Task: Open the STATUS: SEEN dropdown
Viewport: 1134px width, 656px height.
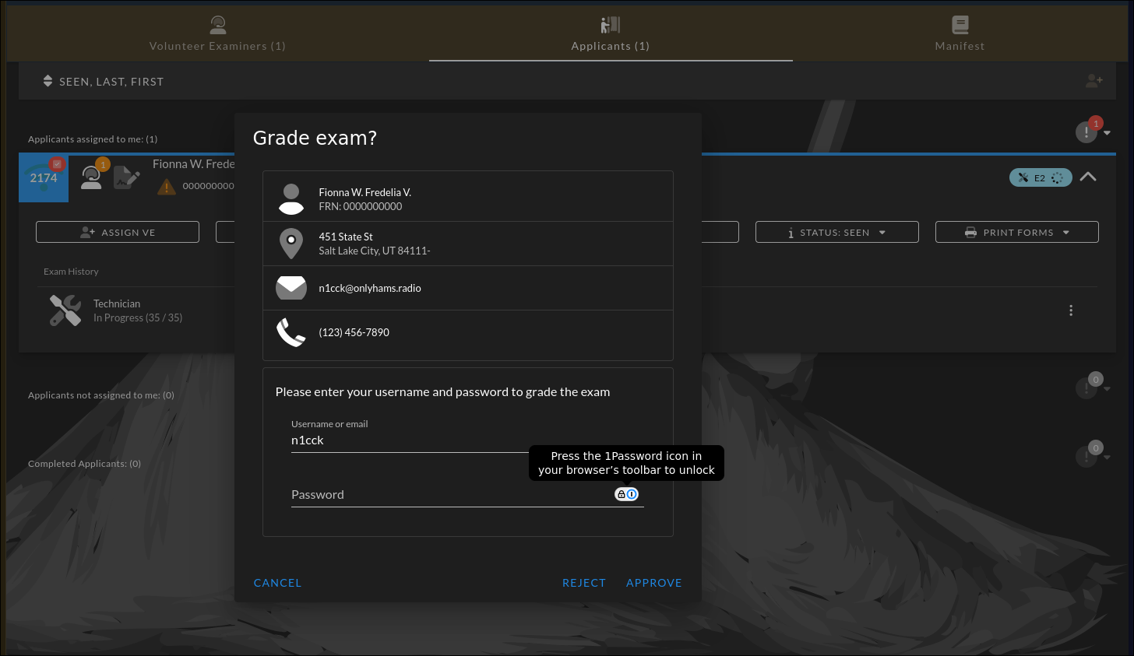Action: click(837, 232)
